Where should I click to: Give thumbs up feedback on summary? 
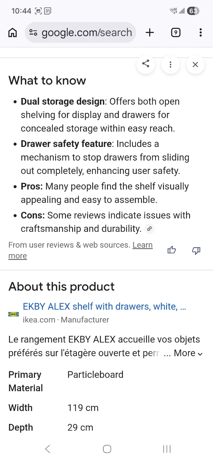pos(172,250)
